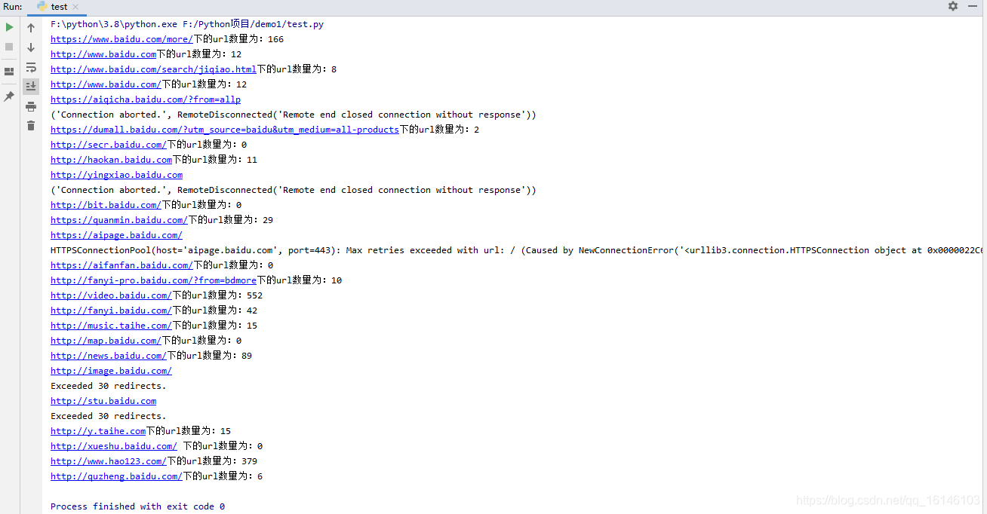Image resolution: width=987 pixels, height=514 pixels.
Task: Open link https://www.baidu.com/more/
Action: 121,39
